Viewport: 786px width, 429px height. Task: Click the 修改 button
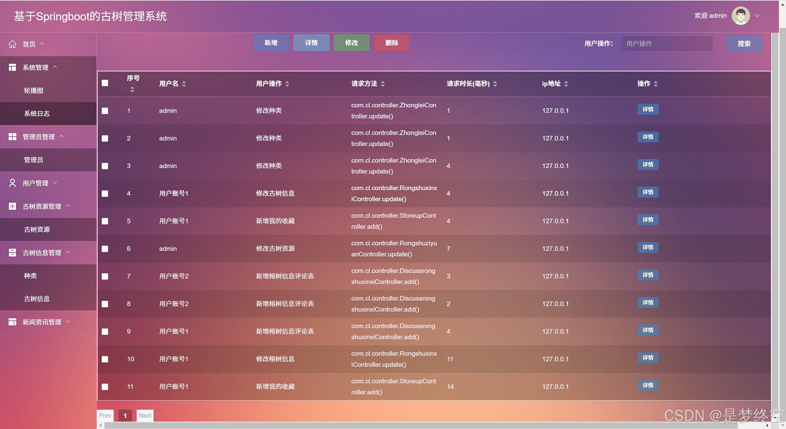351,43
